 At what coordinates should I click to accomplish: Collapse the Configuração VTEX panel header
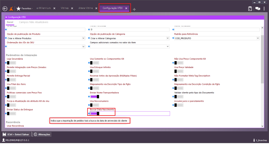pyautogui.click(x=6, y=17)
